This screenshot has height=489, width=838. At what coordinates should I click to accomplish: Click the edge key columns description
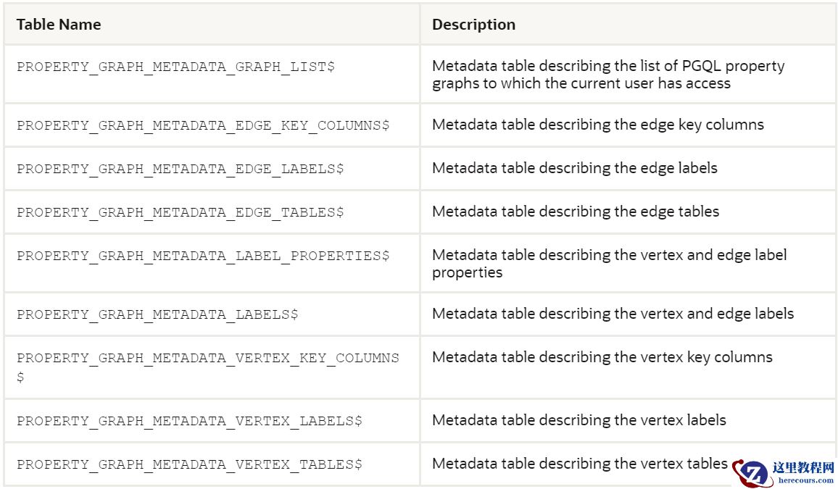tap(597, 125)
